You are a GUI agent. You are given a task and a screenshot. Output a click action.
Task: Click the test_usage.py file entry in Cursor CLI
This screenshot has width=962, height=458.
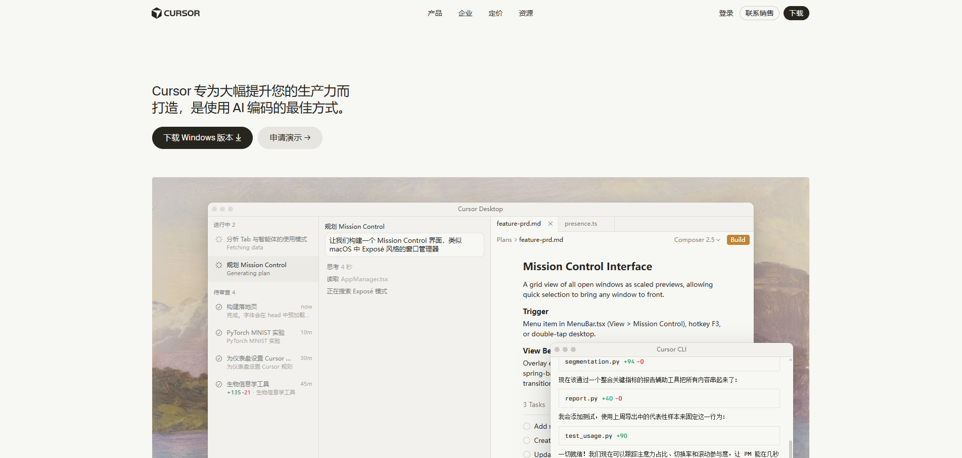(x=669, y=436)
